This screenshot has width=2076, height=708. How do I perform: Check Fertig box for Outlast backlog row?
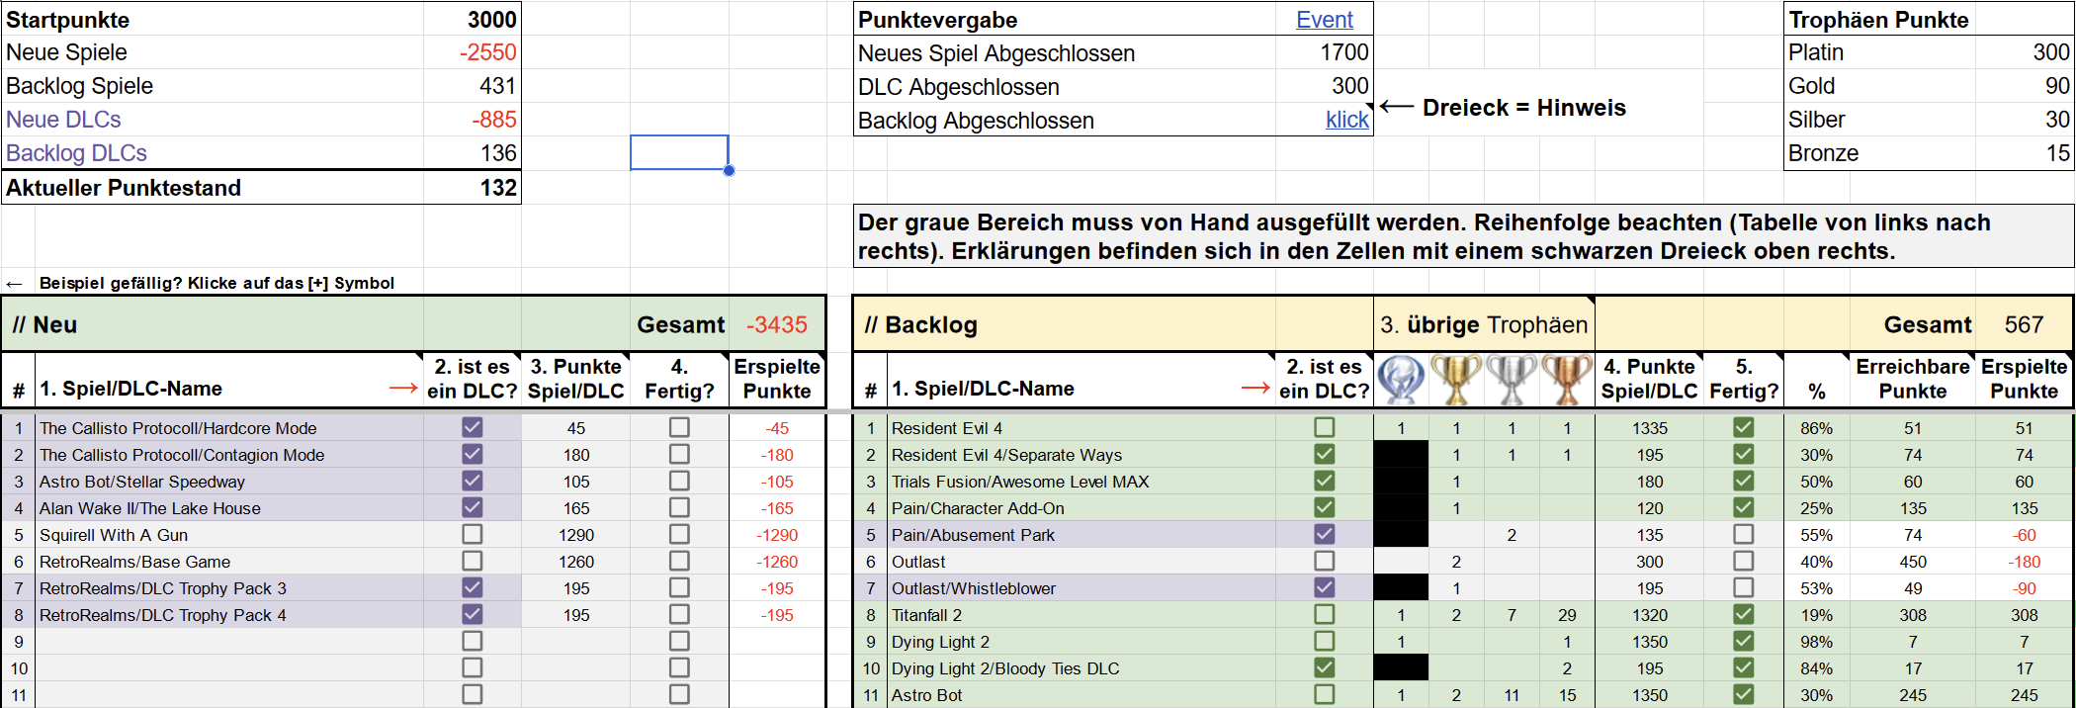click(1744, 561)
